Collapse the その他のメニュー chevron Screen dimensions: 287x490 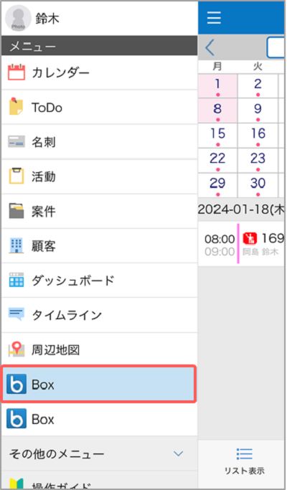coord(178,453)
